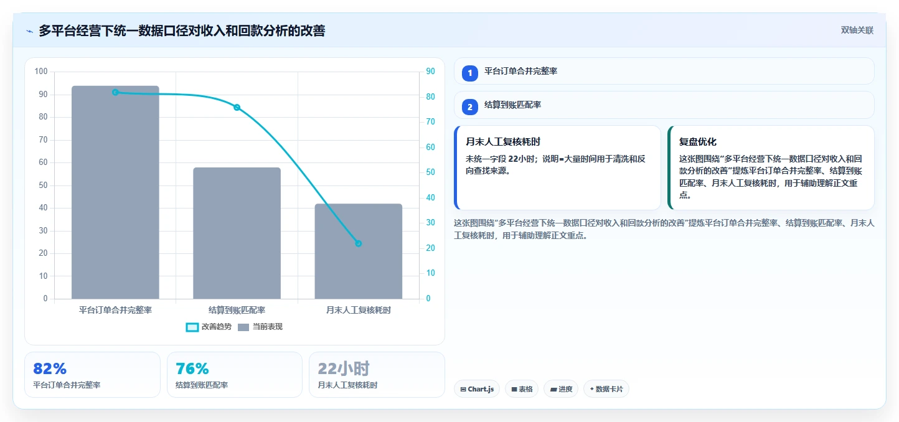Select list item 1 平台订单合并完整率
The height and width of the screenshot is (422, 899).
(x=664, y=71)
